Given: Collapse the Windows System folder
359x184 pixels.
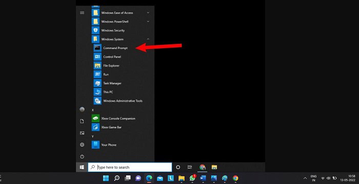Looking at the screenshot, I should pos(148,39).
